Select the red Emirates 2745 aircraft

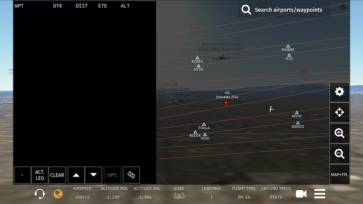pyautogui.click(x=227, y=103)
